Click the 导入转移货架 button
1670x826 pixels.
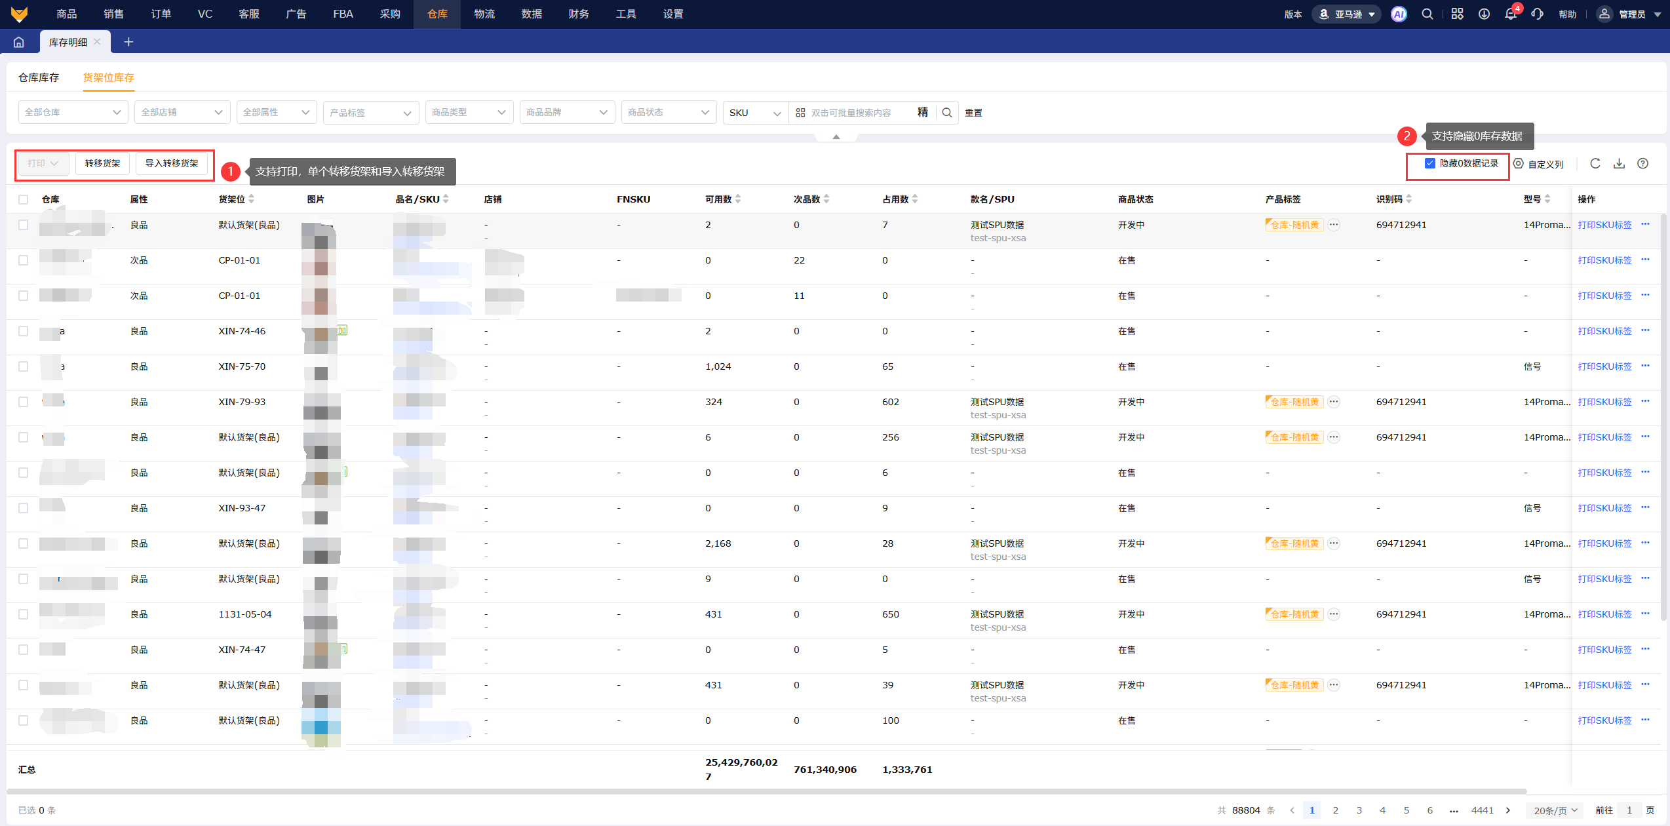click(172, 163)
